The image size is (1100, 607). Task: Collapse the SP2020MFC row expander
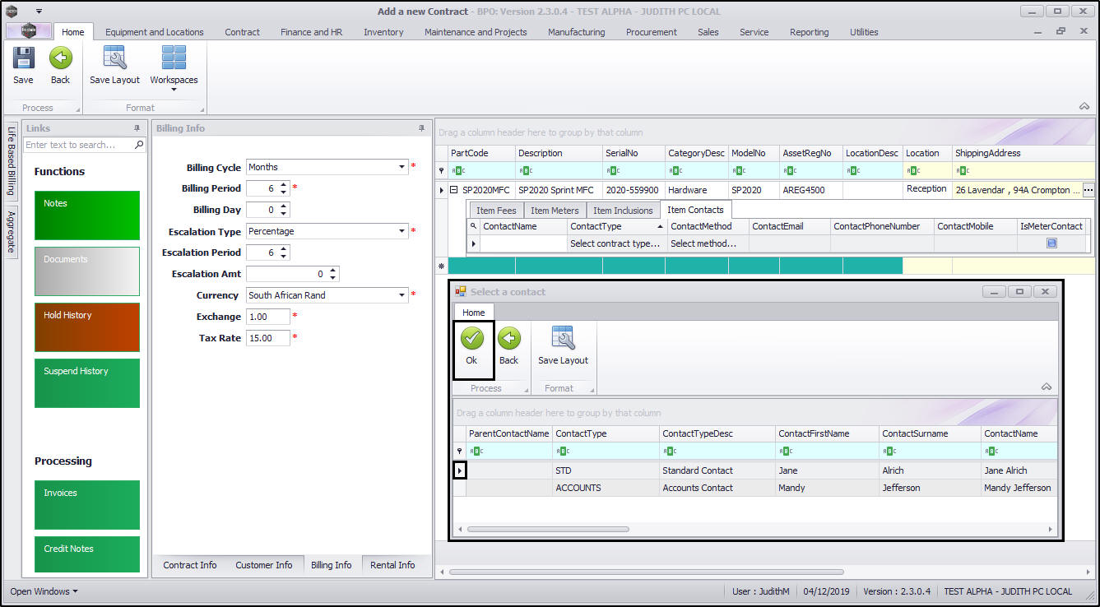[453, 190]
